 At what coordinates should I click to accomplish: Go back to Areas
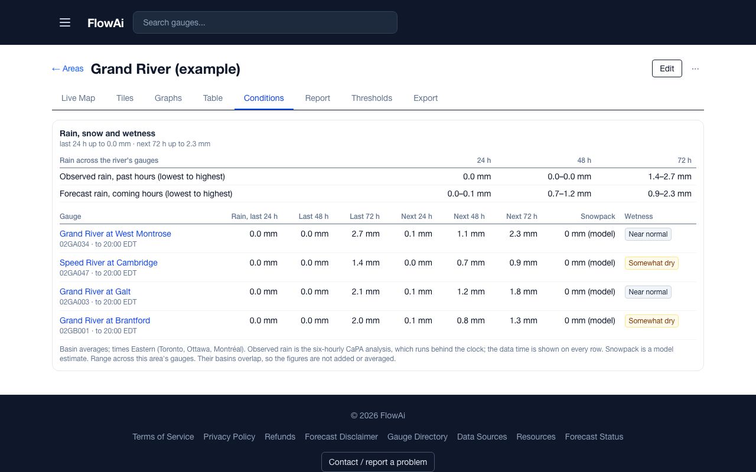68,69
